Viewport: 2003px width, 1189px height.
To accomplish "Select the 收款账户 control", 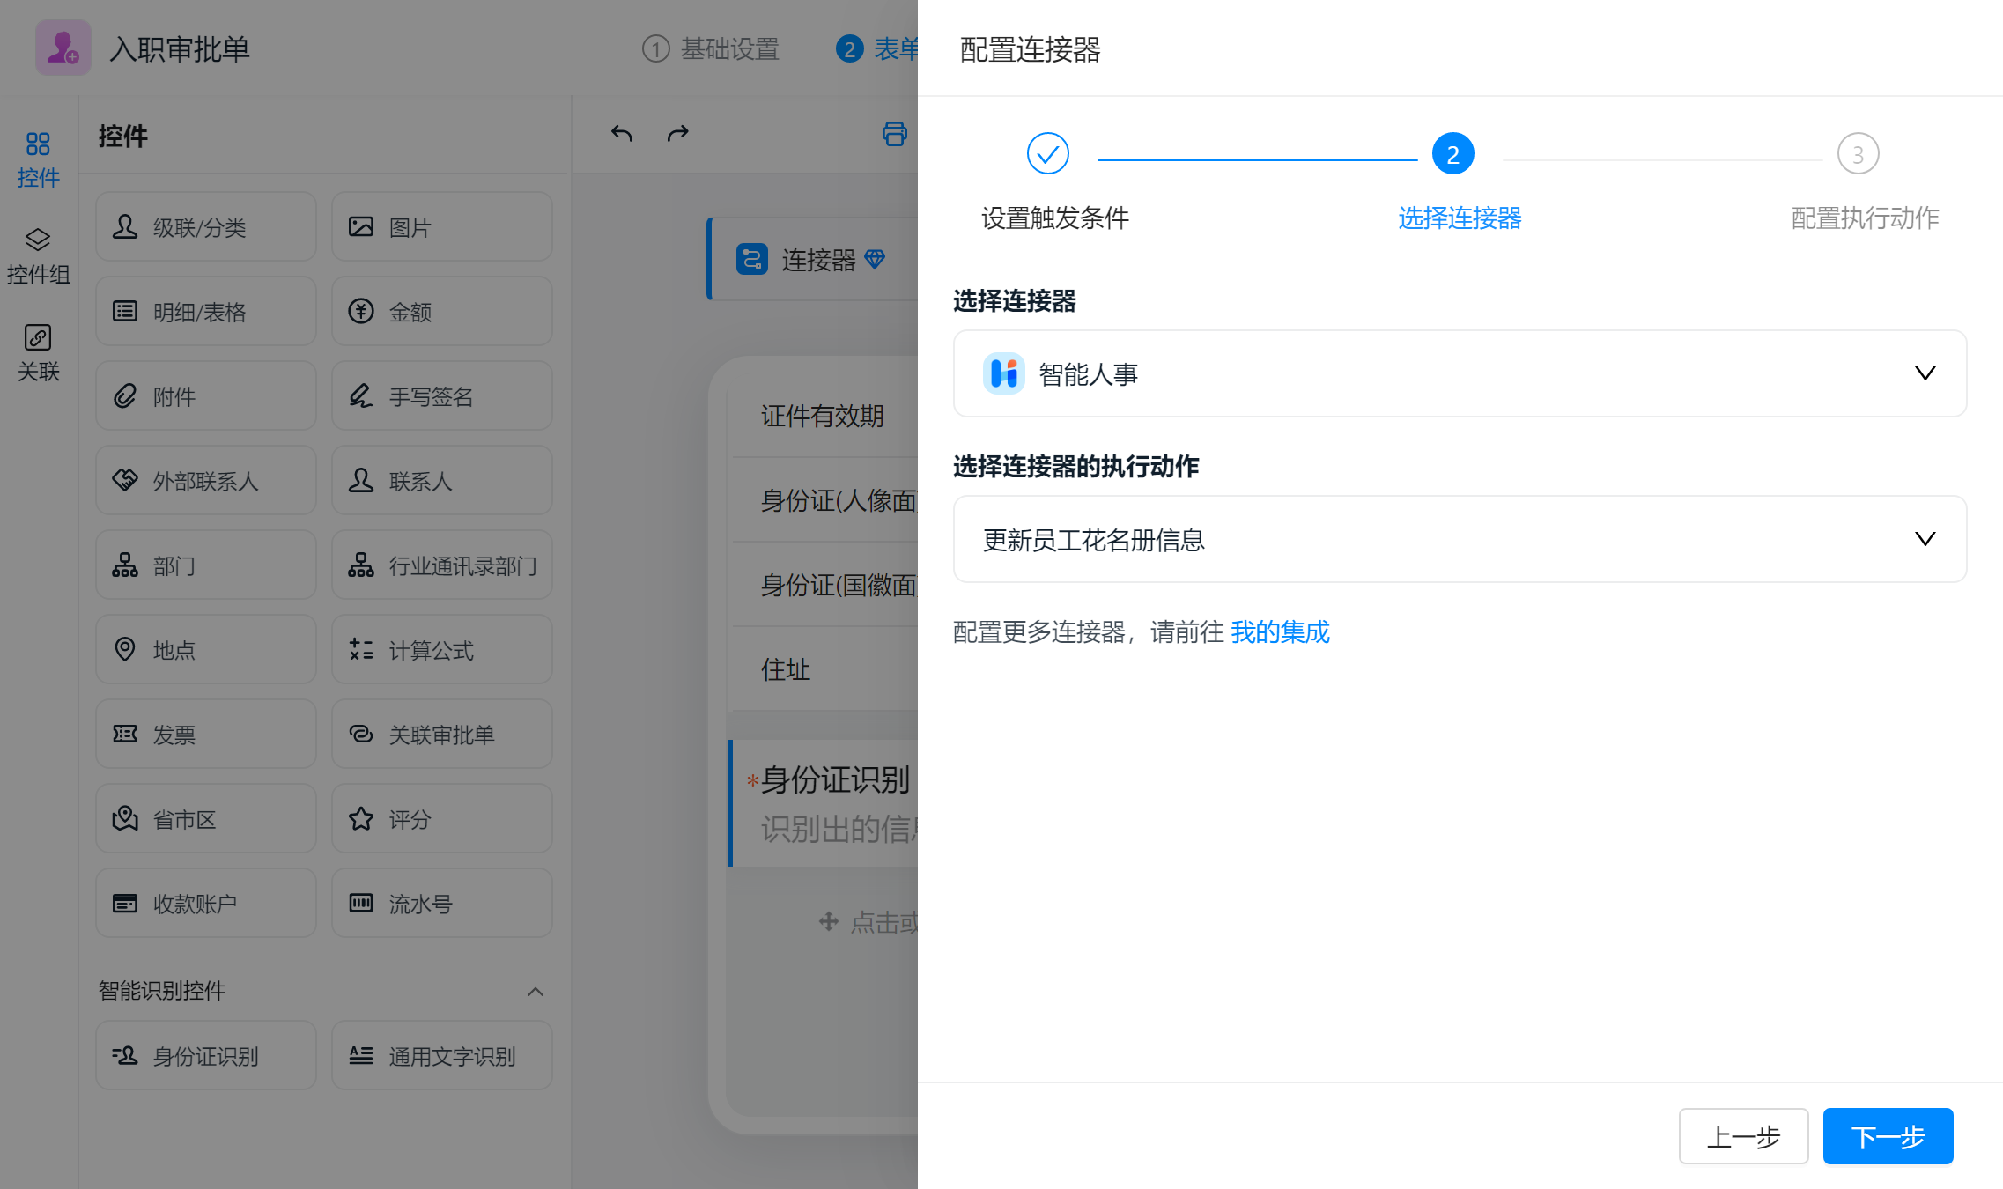I will coord(206,904).
